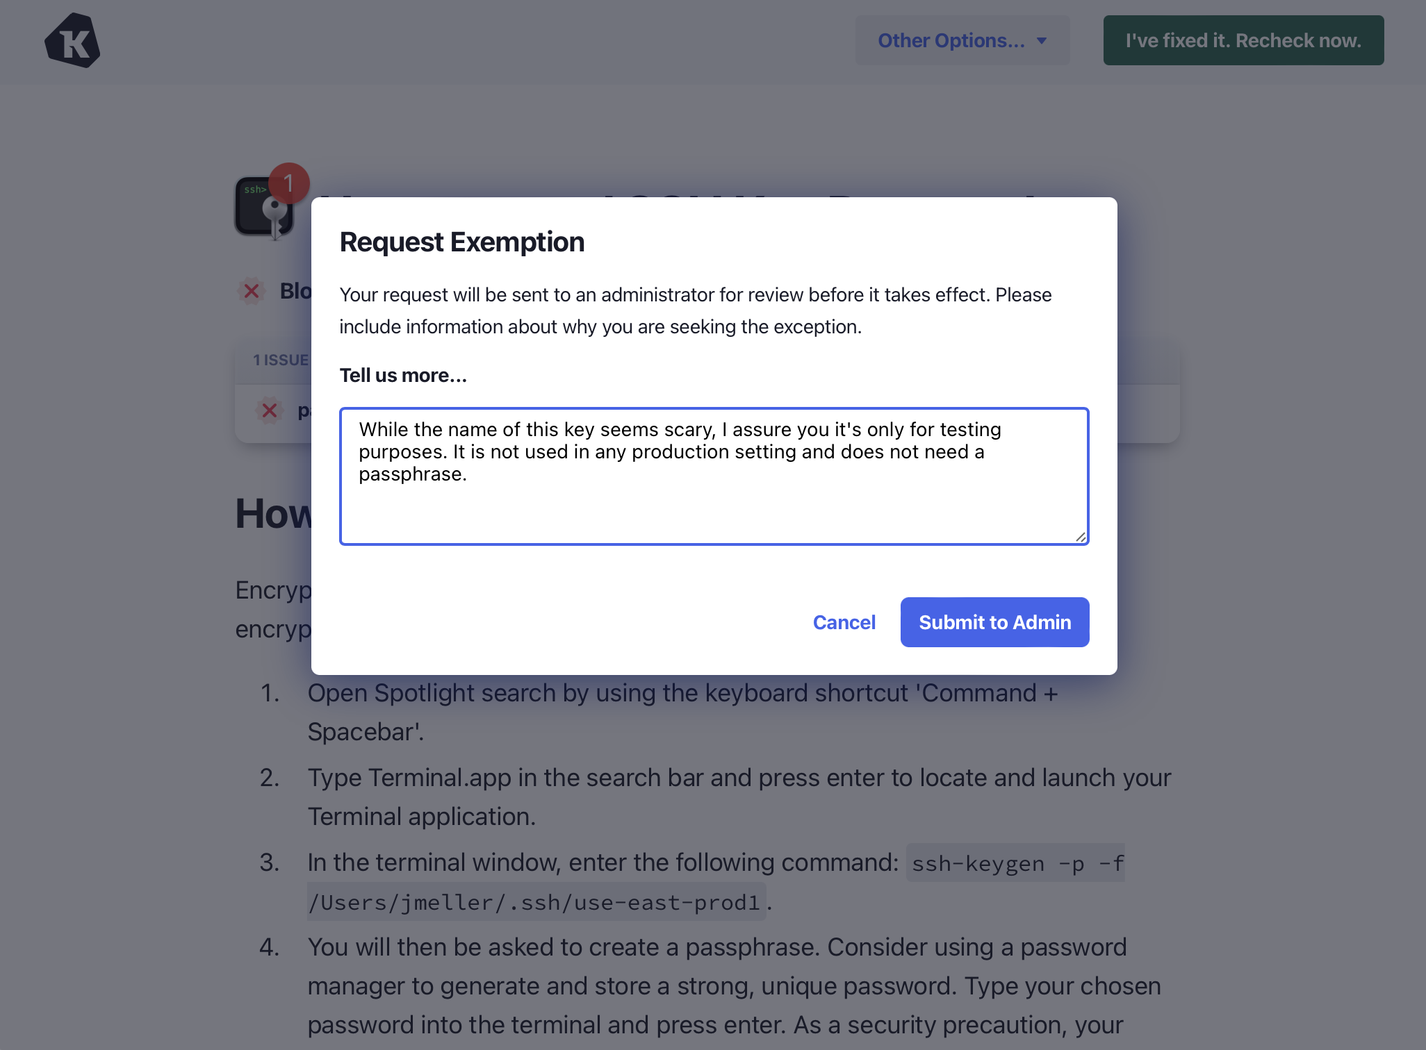Click the red X beside the blocked status
The width and height of the screenshot is (1426, 1050).
click(x=252, y=291)
